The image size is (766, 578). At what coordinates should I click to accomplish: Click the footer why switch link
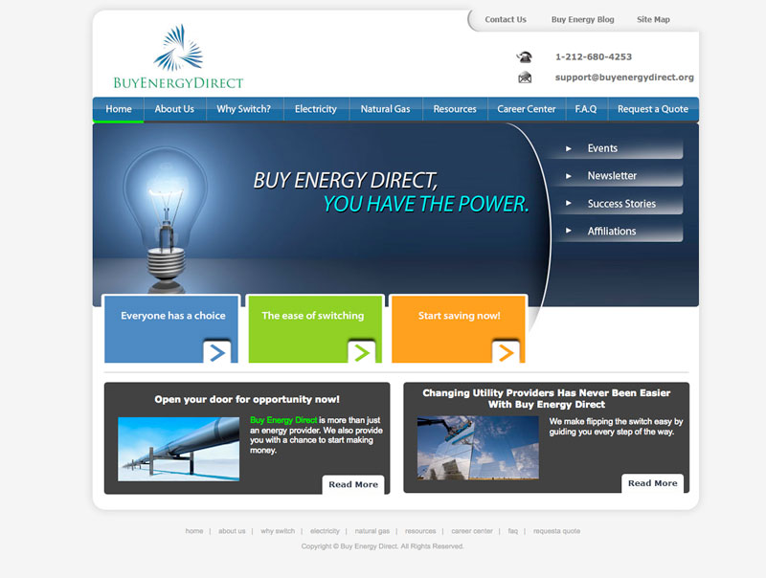[278, 531]
